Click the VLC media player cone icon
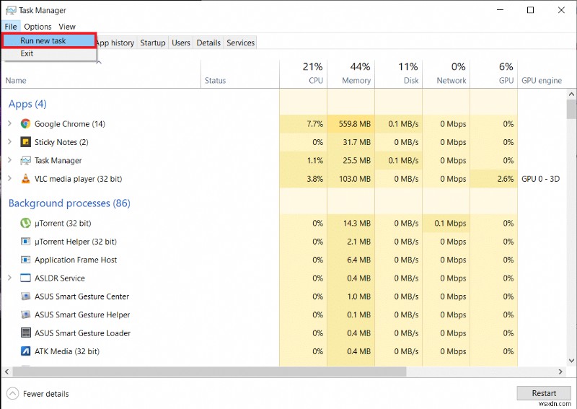This screenshot has height=409, width=577. (25, 179)
